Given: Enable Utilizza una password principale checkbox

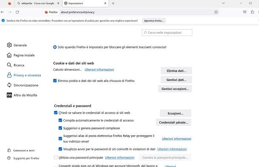Looking at the screenshot, I should [56, 157].
